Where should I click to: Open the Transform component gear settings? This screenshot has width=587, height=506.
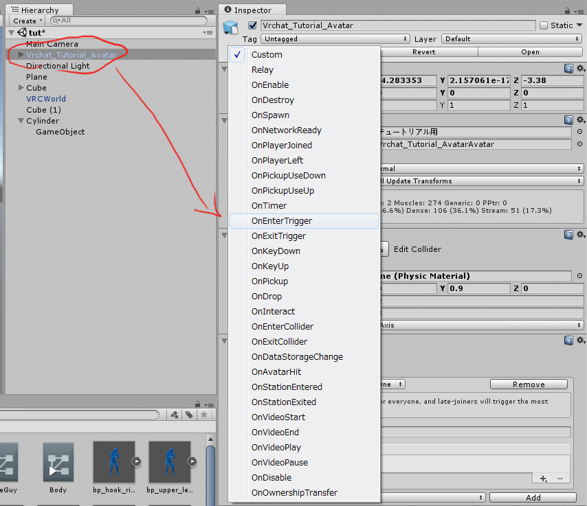click(x=581, y=69)
